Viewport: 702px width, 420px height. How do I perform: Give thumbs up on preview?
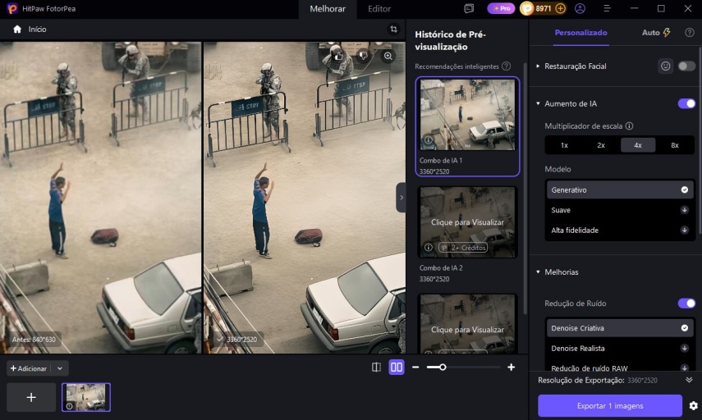point(338,56)
